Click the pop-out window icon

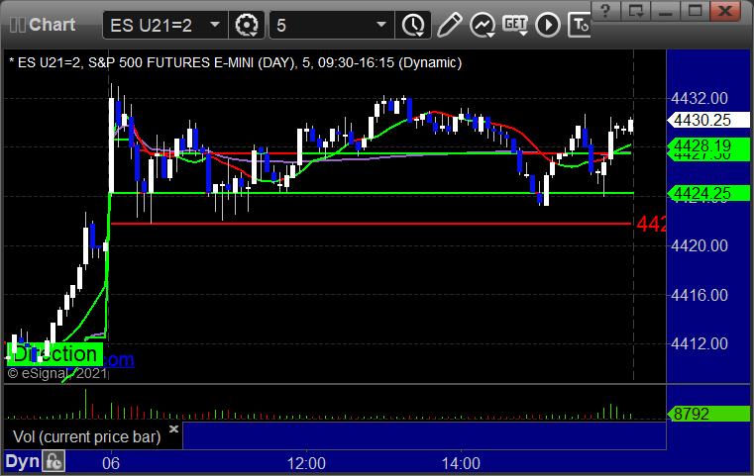[635, 11]
